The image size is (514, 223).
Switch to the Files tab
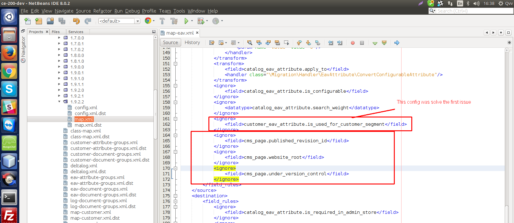[x=56, y=32]
